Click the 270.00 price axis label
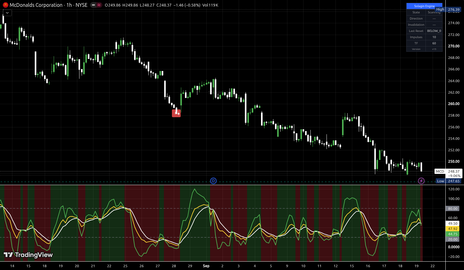Viewport: 464px width, 270px height. pos(454,46)
